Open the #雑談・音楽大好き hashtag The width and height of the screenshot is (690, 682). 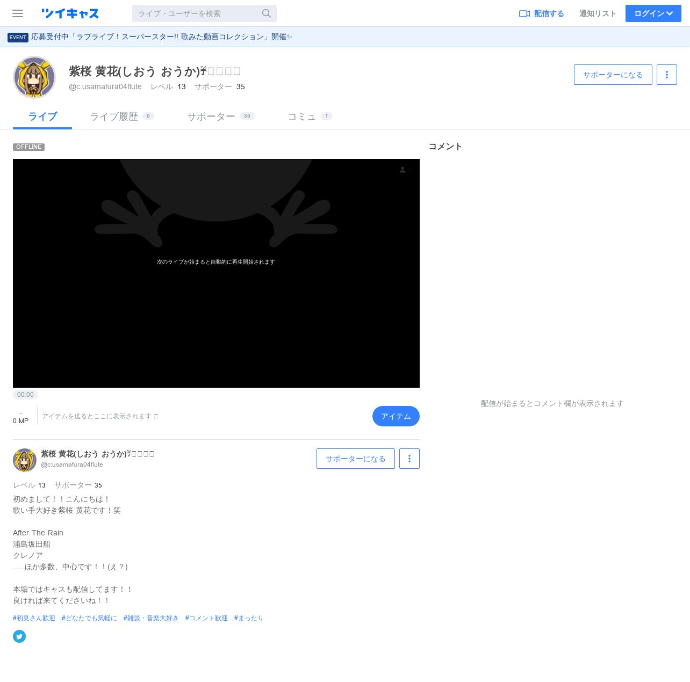click(x=151, y=618)
